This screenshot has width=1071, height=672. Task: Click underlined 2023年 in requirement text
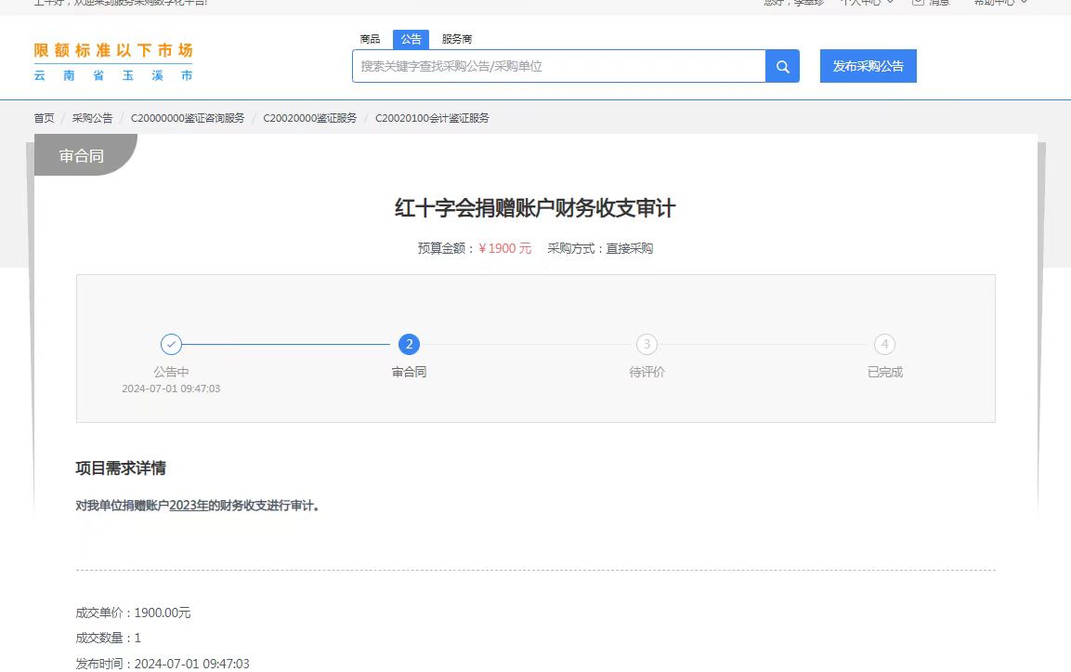coord(189,506)
